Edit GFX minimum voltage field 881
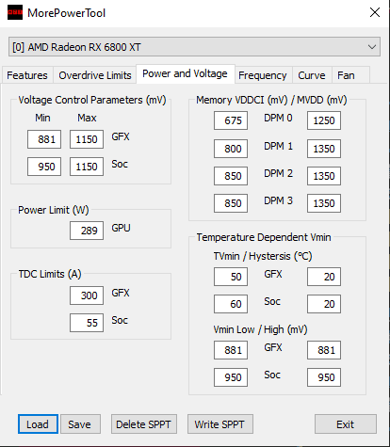This screenshot has height=447, width=390. point(44,139)
